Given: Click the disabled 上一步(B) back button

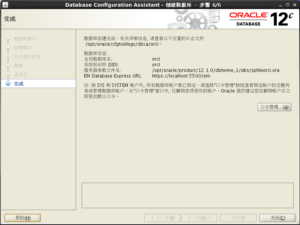Looking at the screenshot, I should tap(162, 218).
